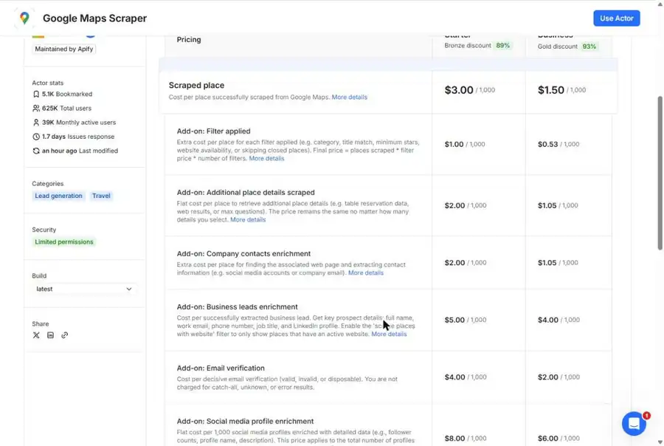Click the Add-on: Additional place details scraped heading
This screenshot has height=446, width=664.
click(x=246, y=193)
